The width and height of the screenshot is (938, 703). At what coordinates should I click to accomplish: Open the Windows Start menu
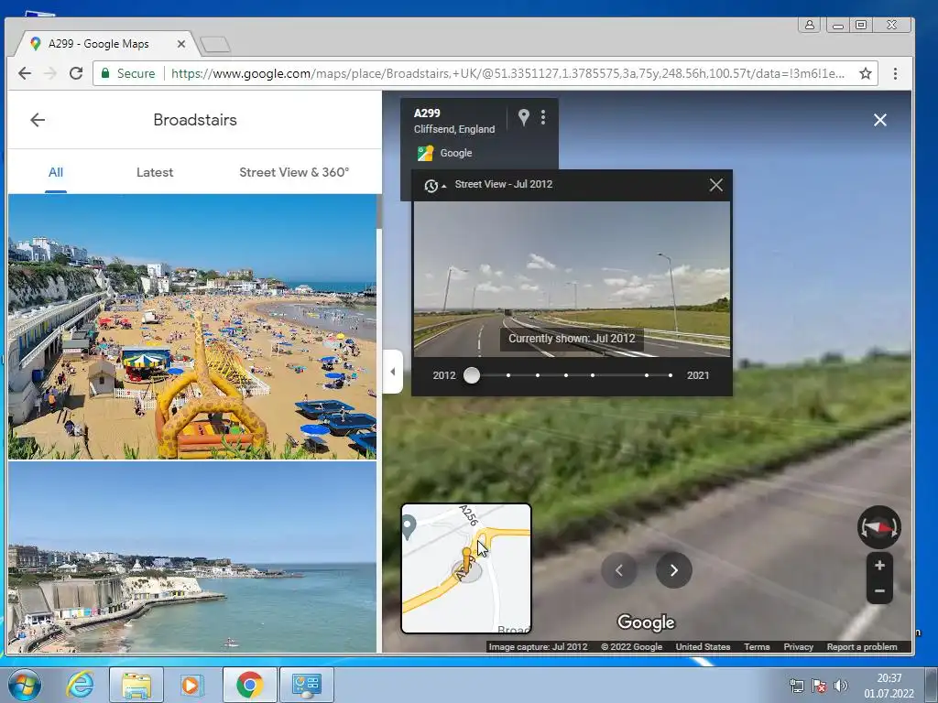click(x=25, y=685)
